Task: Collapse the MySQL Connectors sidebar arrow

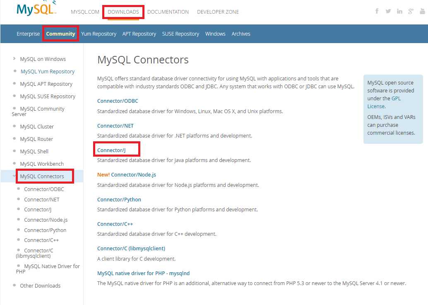Action: click(x=14, y=176)
